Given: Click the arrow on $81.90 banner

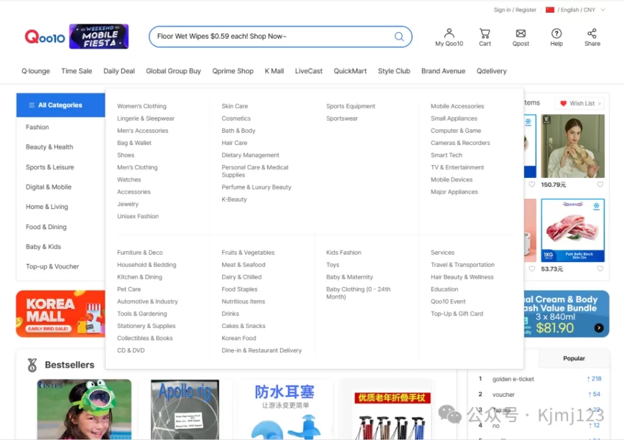Looking at the screenshot, I should pos(598,328).
